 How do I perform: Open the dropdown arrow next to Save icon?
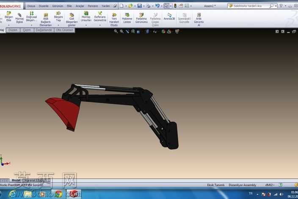143,6
